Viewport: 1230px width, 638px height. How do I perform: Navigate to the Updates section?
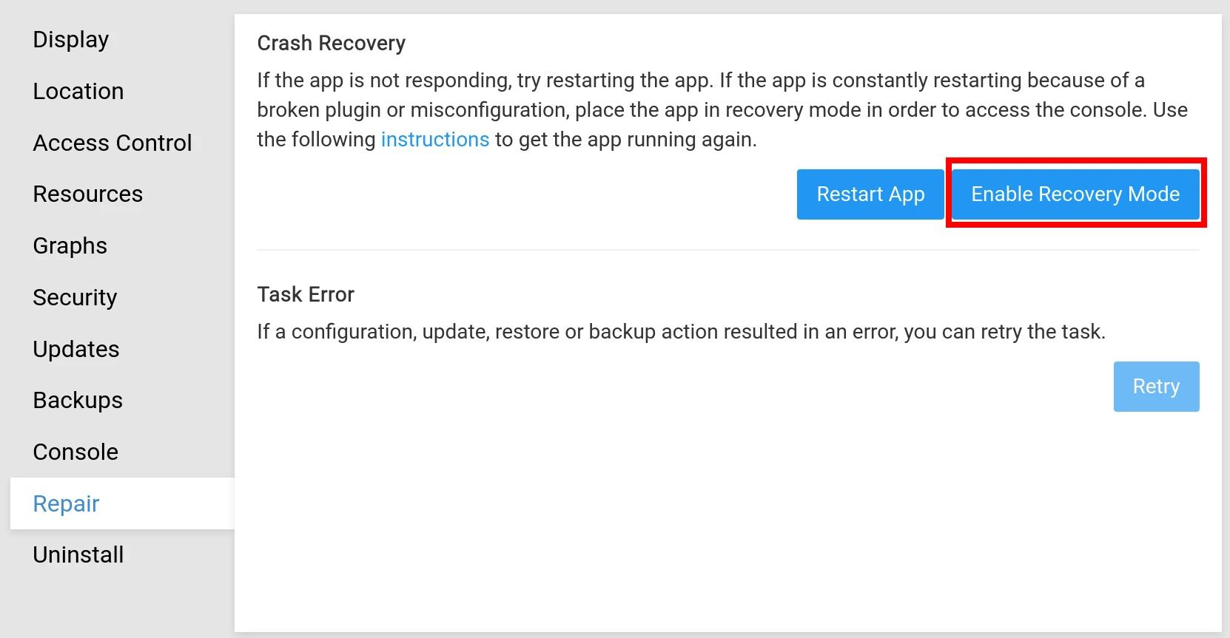click(76, 348)
